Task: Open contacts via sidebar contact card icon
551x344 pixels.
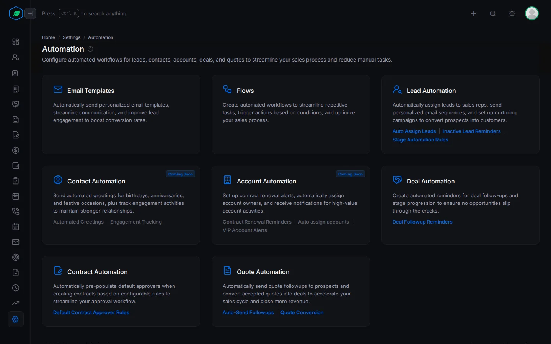Action: point(16,73)
